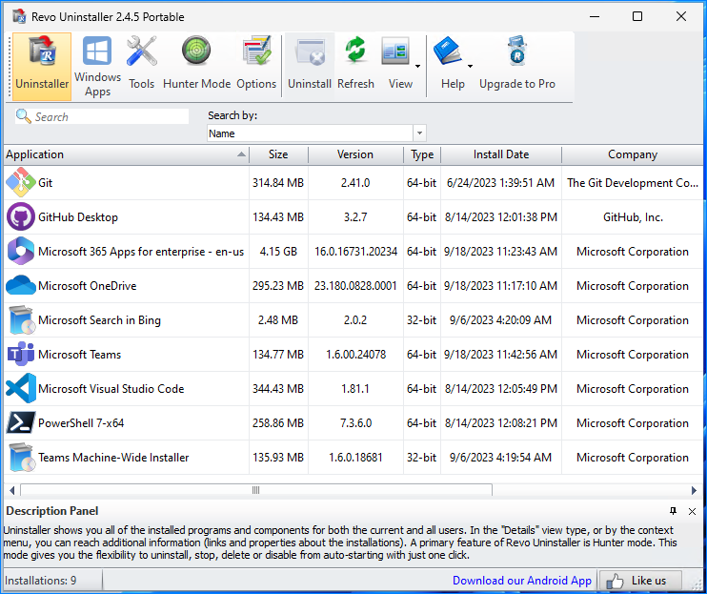Sort by Install Date column header

coord(501,154)
